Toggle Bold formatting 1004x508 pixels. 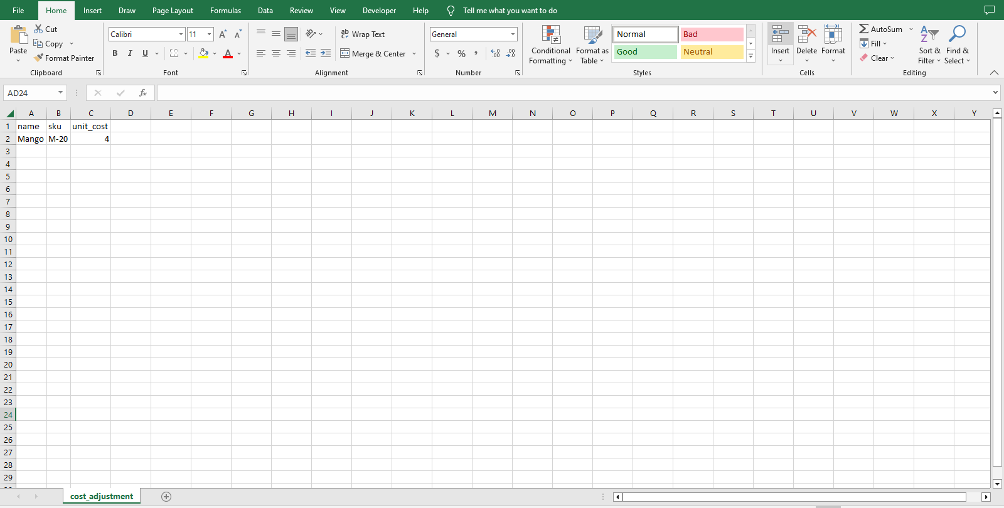(115, 53)
